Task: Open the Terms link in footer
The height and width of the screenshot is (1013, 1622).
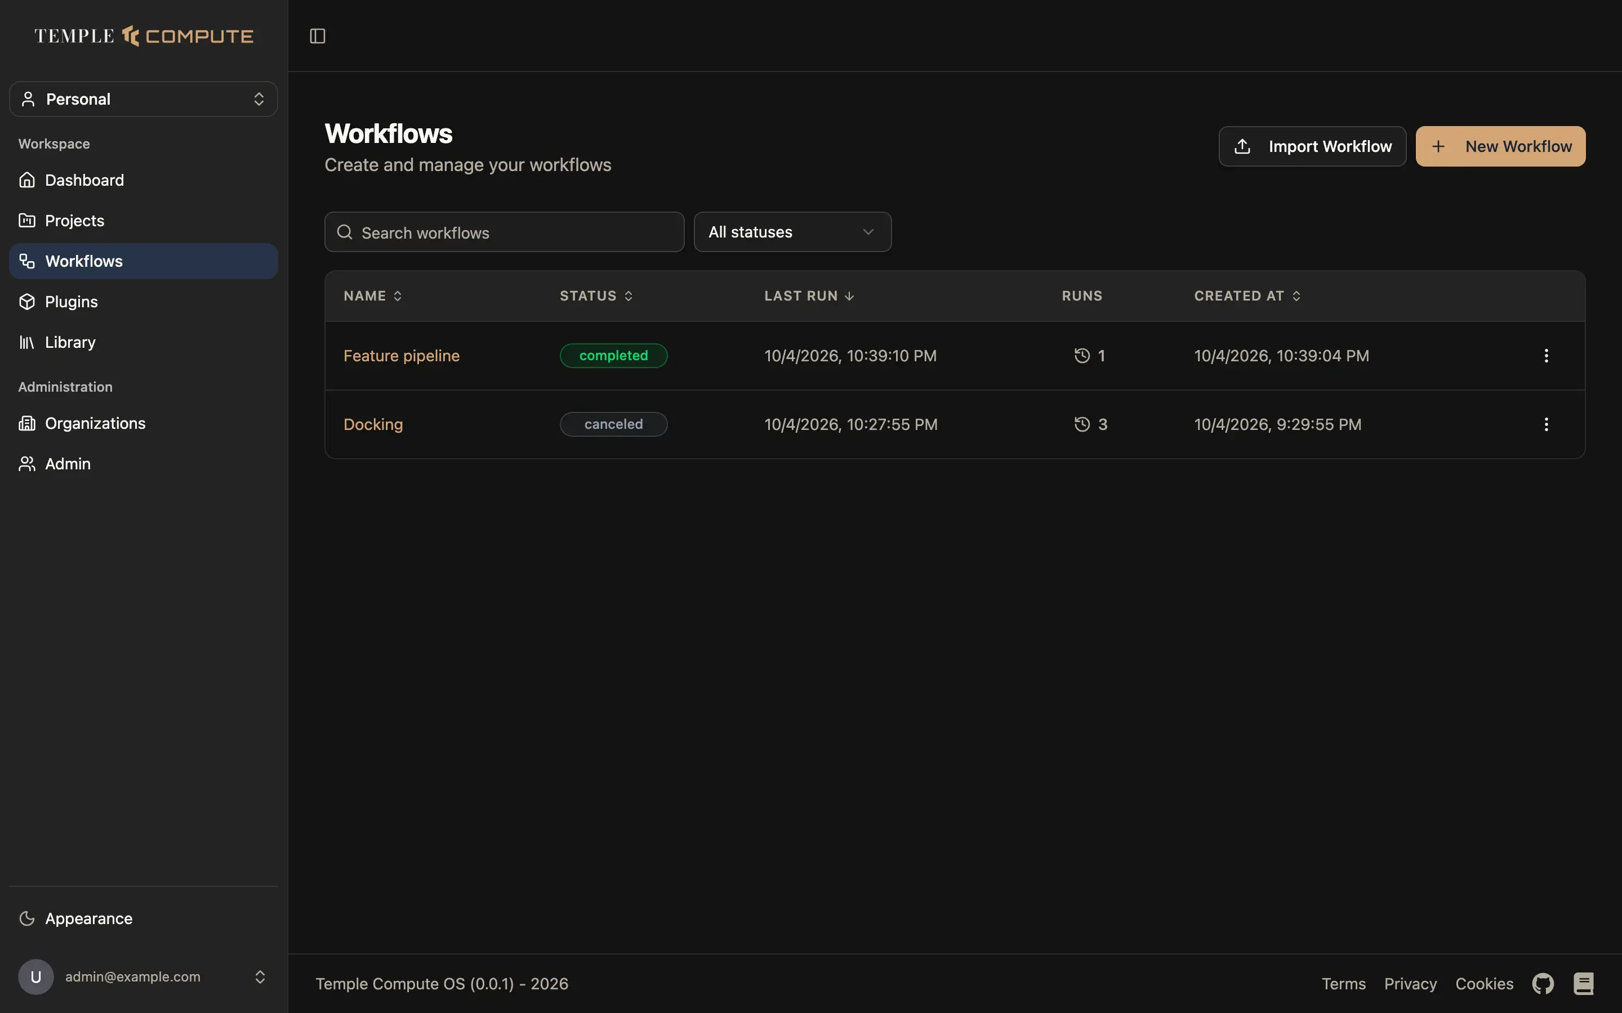Action: coord(1344,984)
